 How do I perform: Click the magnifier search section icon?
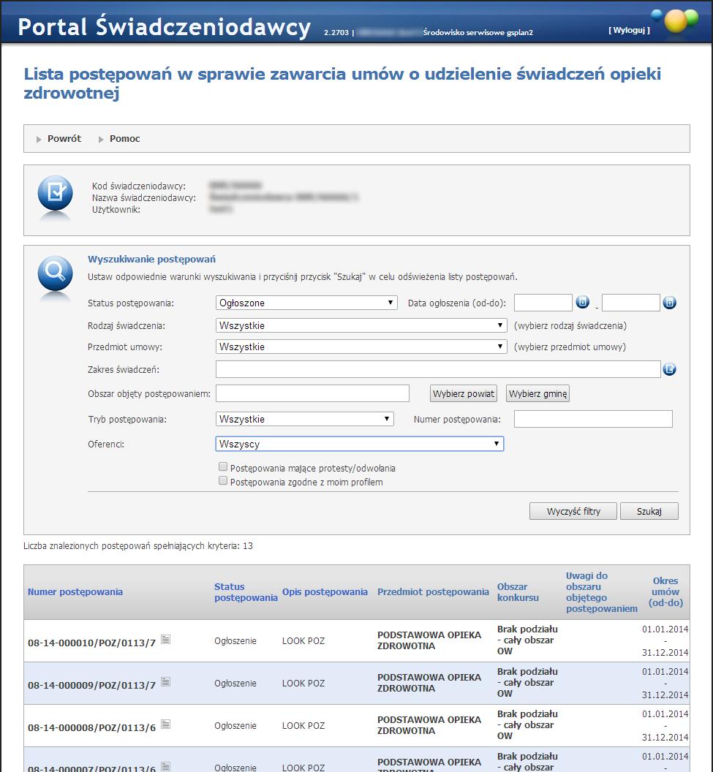[55, 273]
